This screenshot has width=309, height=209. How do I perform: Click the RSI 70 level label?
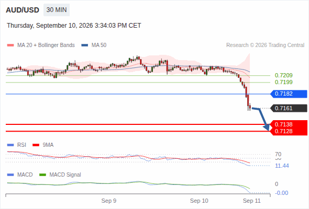click(278, 154)
